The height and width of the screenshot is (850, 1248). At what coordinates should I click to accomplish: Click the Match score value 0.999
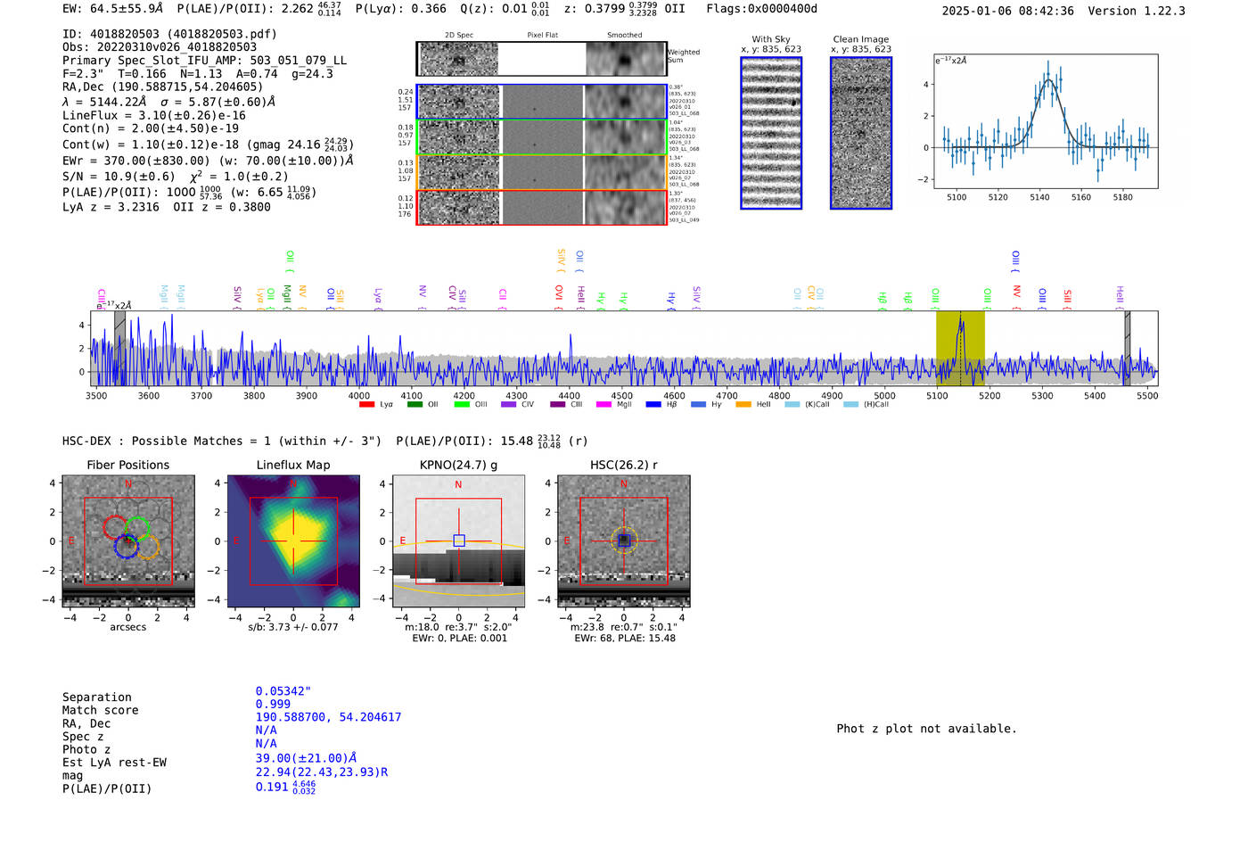(x=273, y=705)
